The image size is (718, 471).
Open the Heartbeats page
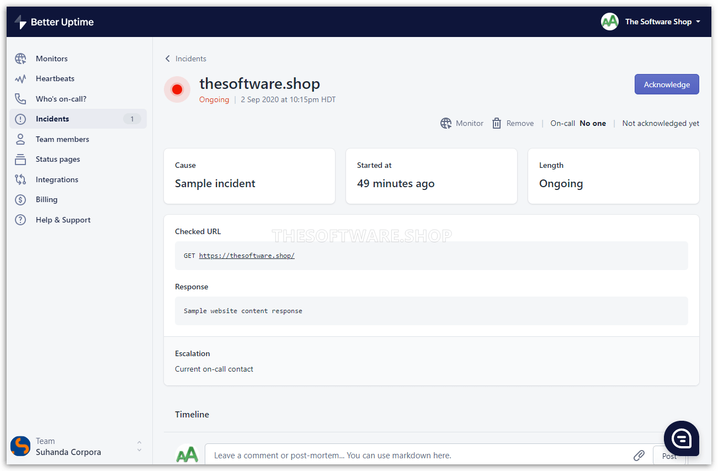[55, 78]
